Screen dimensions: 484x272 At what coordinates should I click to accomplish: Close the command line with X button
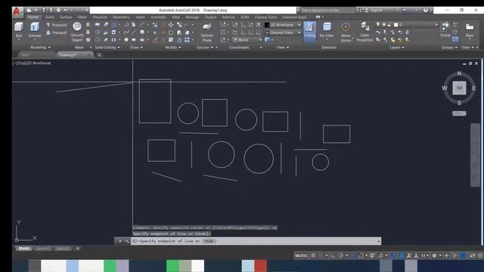(x=120, y=241)
